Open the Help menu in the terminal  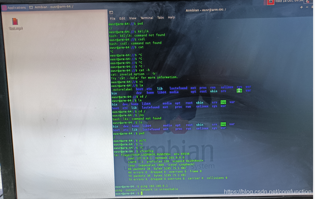pyautogui.click(x=171, y=17)
